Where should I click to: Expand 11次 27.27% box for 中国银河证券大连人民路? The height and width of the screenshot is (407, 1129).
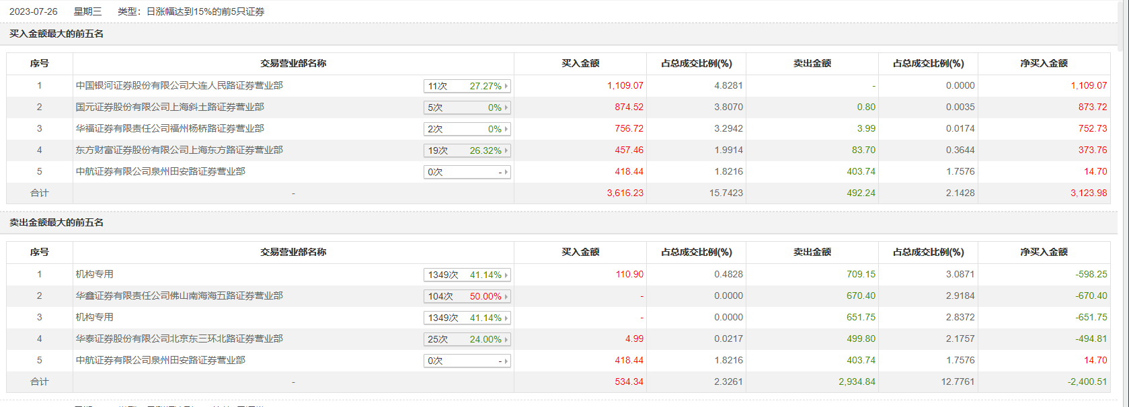(x=467, y=86)
